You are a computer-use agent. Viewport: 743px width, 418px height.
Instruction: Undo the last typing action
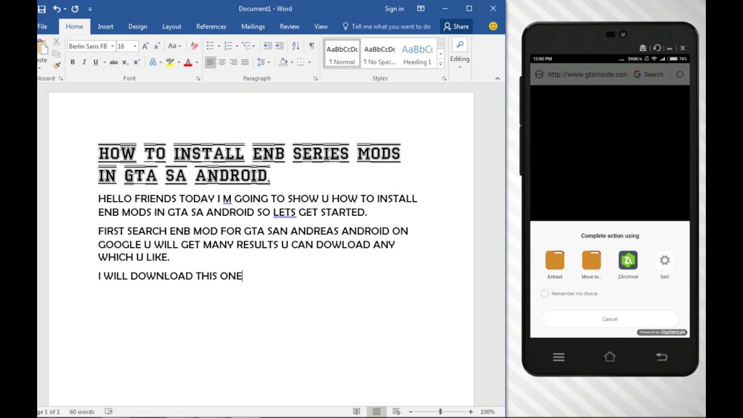(57, 9)
